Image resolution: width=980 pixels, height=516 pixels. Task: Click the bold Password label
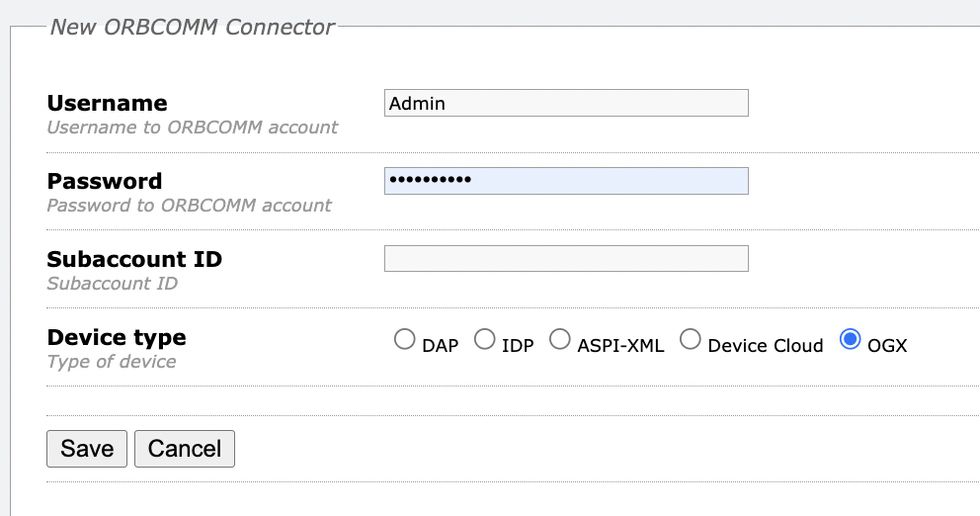tap(105, 182)
